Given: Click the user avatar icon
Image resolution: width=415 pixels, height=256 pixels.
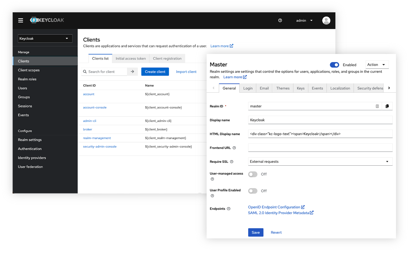Looking at the screenshot, I should (326, 20).
